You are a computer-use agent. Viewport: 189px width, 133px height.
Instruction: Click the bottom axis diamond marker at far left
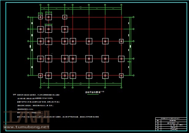point(40,87)
